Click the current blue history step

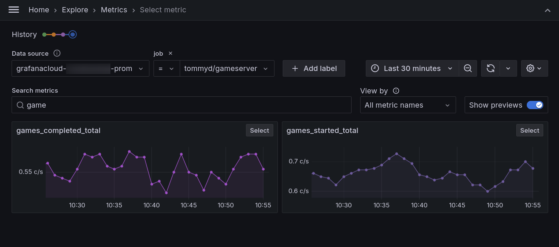point(73,34)
